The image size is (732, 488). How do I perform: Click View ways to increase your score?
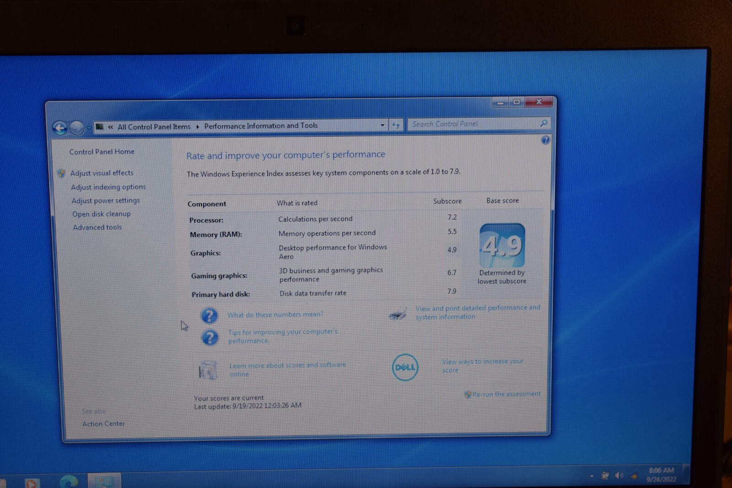[x=483, y=365]
